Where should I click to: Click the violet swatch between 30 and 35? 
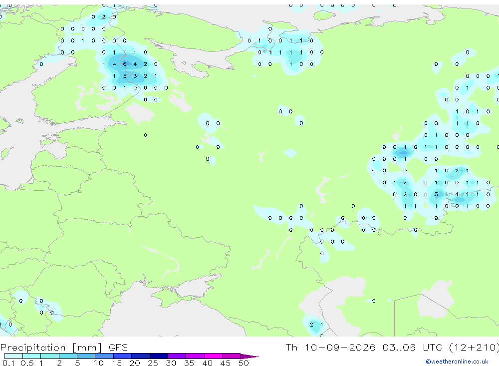pos(177,356)
